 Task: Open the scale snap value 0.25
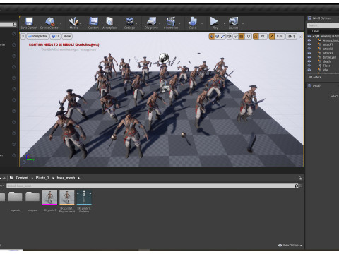[280, 36]
